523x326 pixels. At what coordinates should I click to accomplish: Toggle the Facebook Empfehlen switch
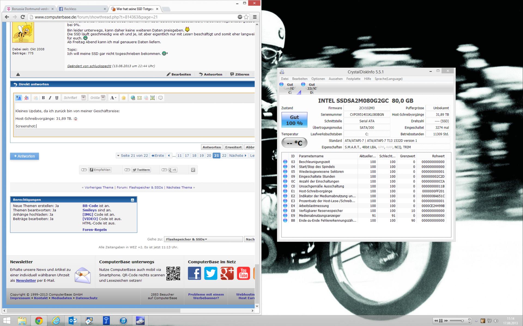[x=84, y=170]
